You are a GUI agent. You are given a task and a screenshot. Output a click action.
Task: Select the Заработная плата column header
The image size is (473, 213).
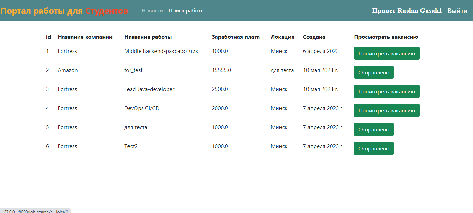point(236,37)
